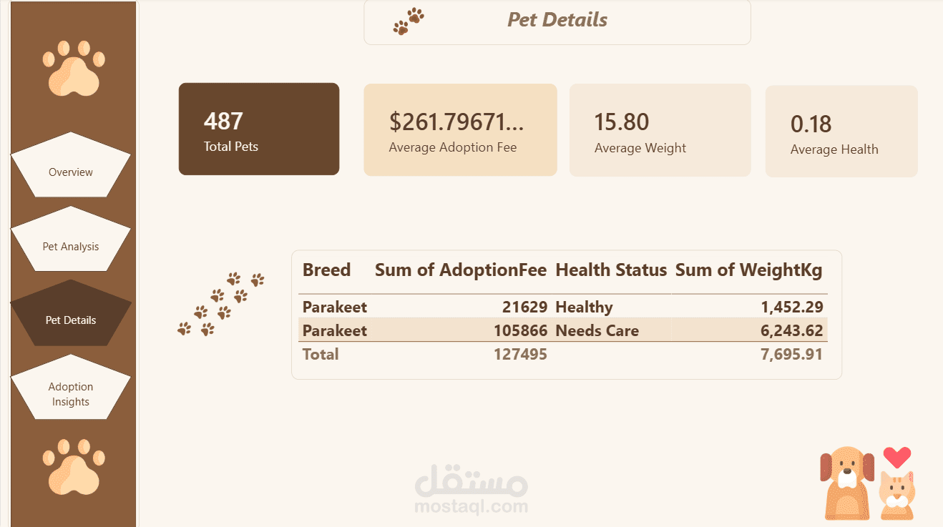Viewport: 943px width, 527px height.
Task: Click the Sum of WeightKg column header
Action: tap(749, 270)
